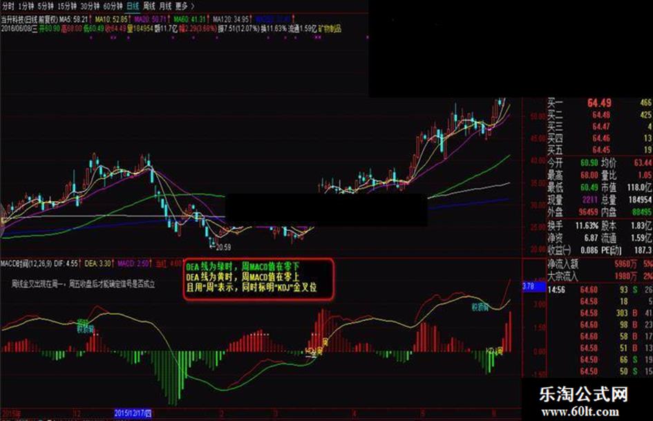Image resolution: width=653 pixels, height=421 pixels.
Task: Select the 周线 weekly chart tab
Action: click(x=149, y=6)
